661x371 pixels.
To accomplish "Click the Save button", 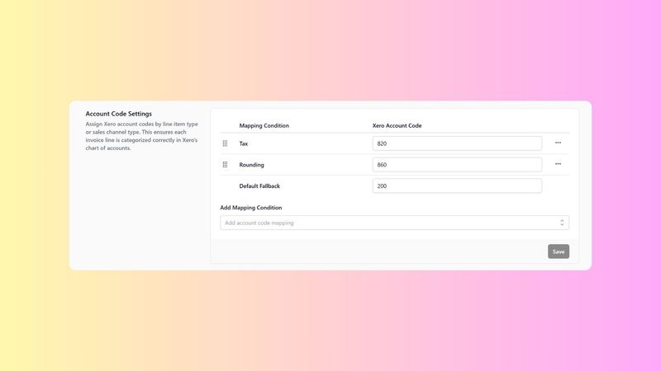I will pyautogui.click(x=559, y=251).
